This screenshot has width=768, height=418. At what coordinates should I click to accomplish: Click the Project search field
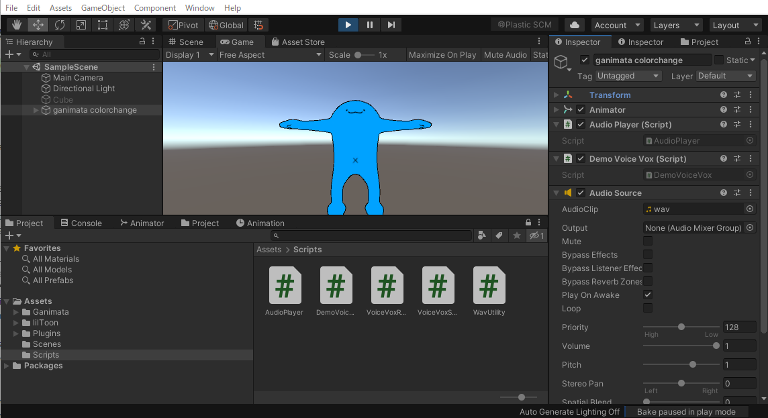pyautogui.click(x=371, y=235)
